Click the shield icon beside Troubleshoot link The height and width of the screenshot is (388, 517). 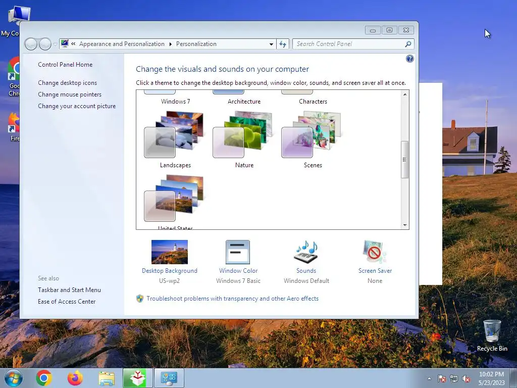coord(140,299)
